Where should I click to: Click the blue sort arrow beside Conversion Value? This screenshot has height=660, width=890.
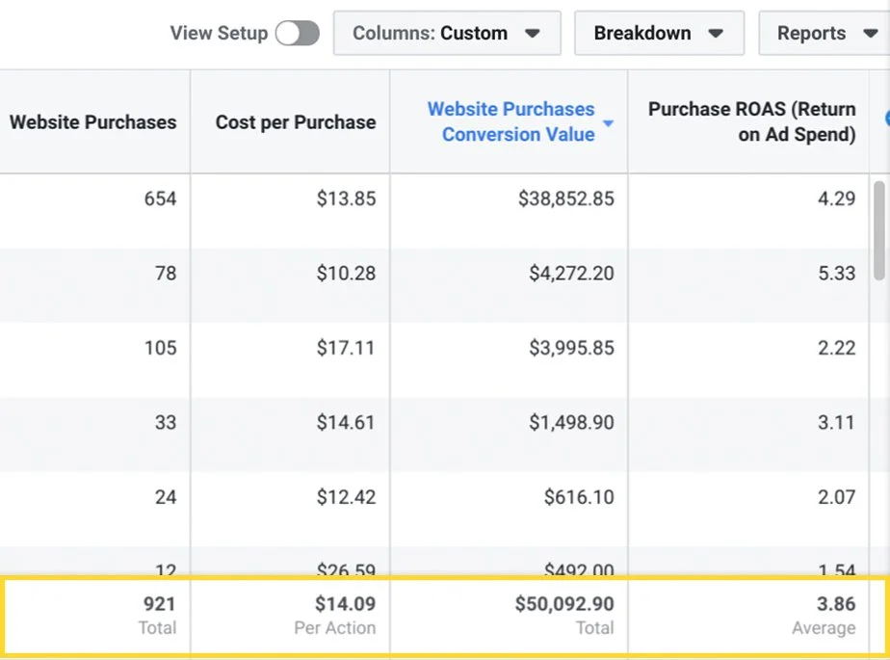[608, 123]
